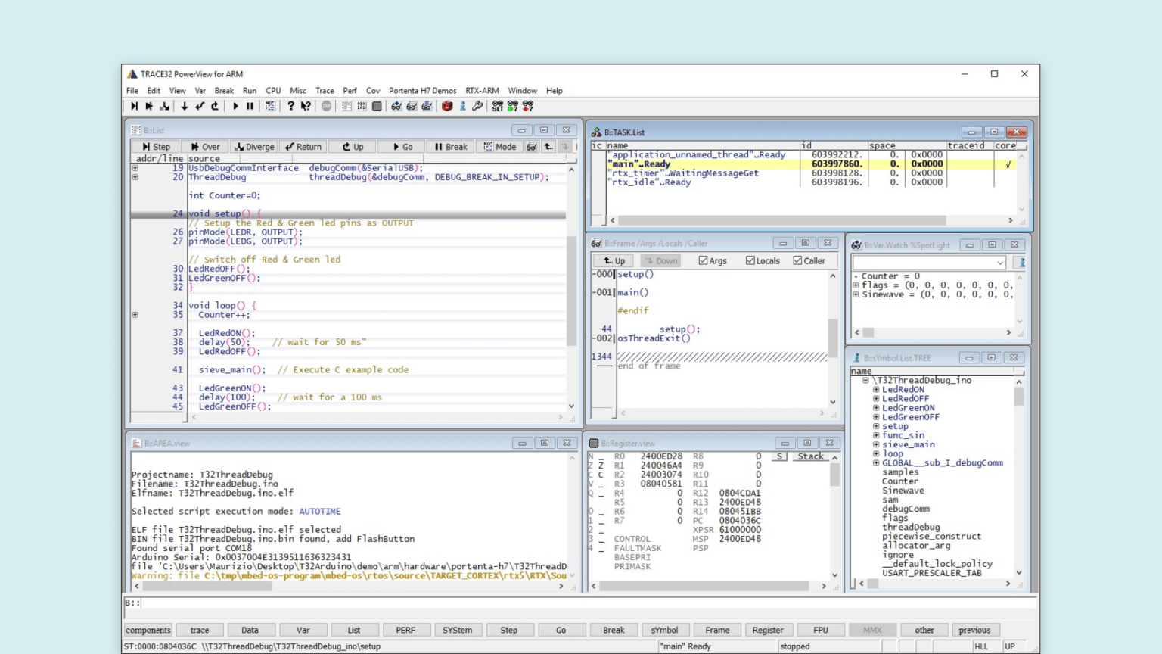This screenshot has width=1162, height=654.
Task: Expand the flags variable in Watch window
Action: coord(856,285)
